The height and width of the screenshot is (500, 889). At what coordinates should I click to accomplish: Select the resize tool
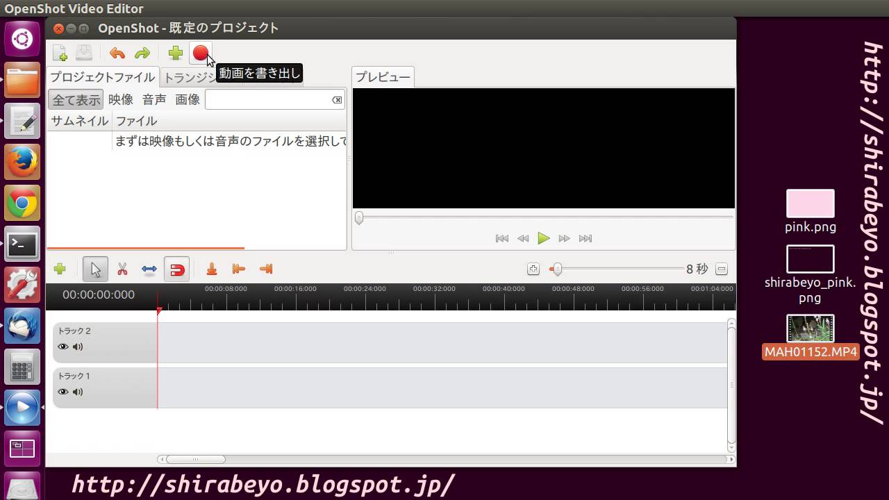tap(149, 269)
